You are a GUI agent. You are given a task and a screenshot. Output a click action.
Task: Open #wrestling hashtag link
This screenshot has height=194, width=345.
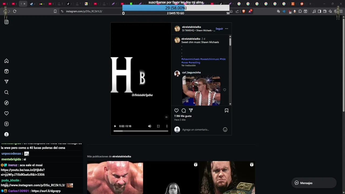coord(194,63)
